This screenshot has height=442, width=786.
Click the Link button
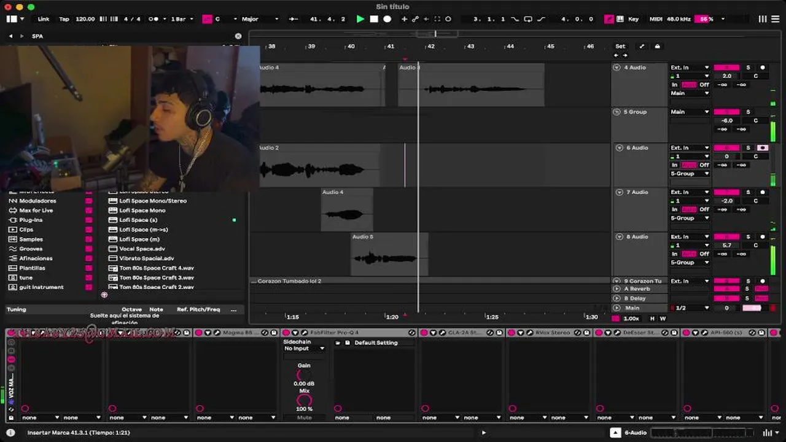tap(44, 19)
